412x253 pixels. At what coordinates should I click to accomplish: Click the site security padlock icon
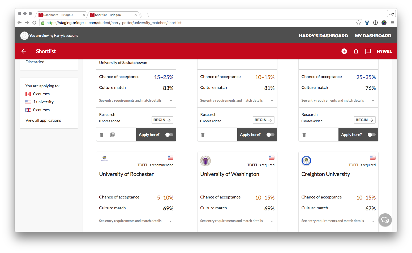click(43, 23)
